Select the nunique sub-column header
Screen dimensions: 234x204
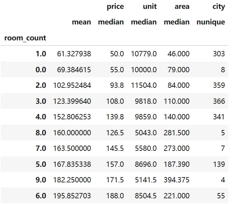(x=211, y=22)
